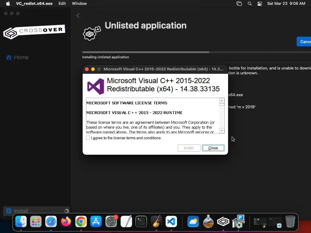Click 'MICROSOFT VISUAL C++ 2015 - 2022 RUNTIME' line
Viewport: 311px width, 233px height.
134,113
